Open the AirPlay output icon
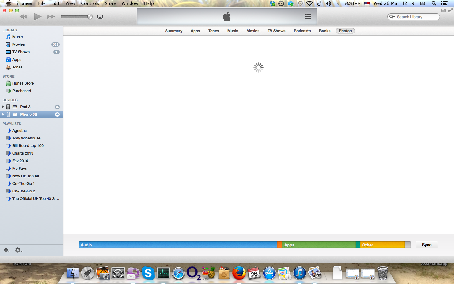This screenshot has width=454, height=284. [100, 17]
